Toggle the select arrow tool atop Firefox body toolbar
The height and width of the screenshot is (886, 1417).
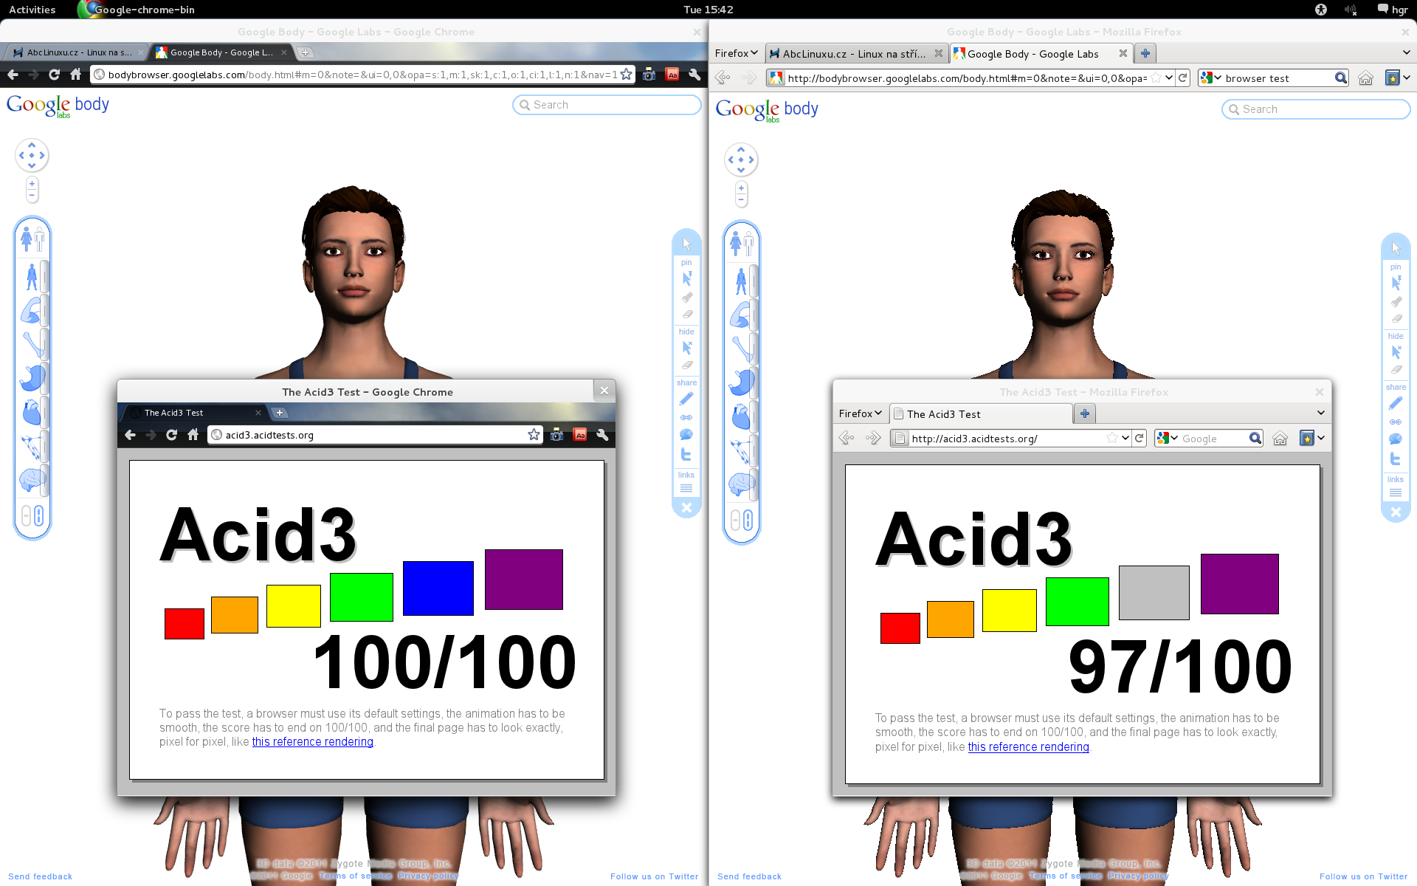[1396, 248]
